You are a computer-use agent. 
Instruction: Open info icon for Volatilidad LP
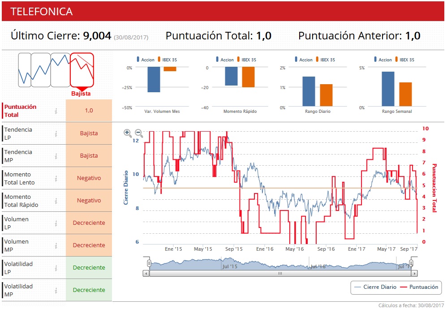point(56,268)
